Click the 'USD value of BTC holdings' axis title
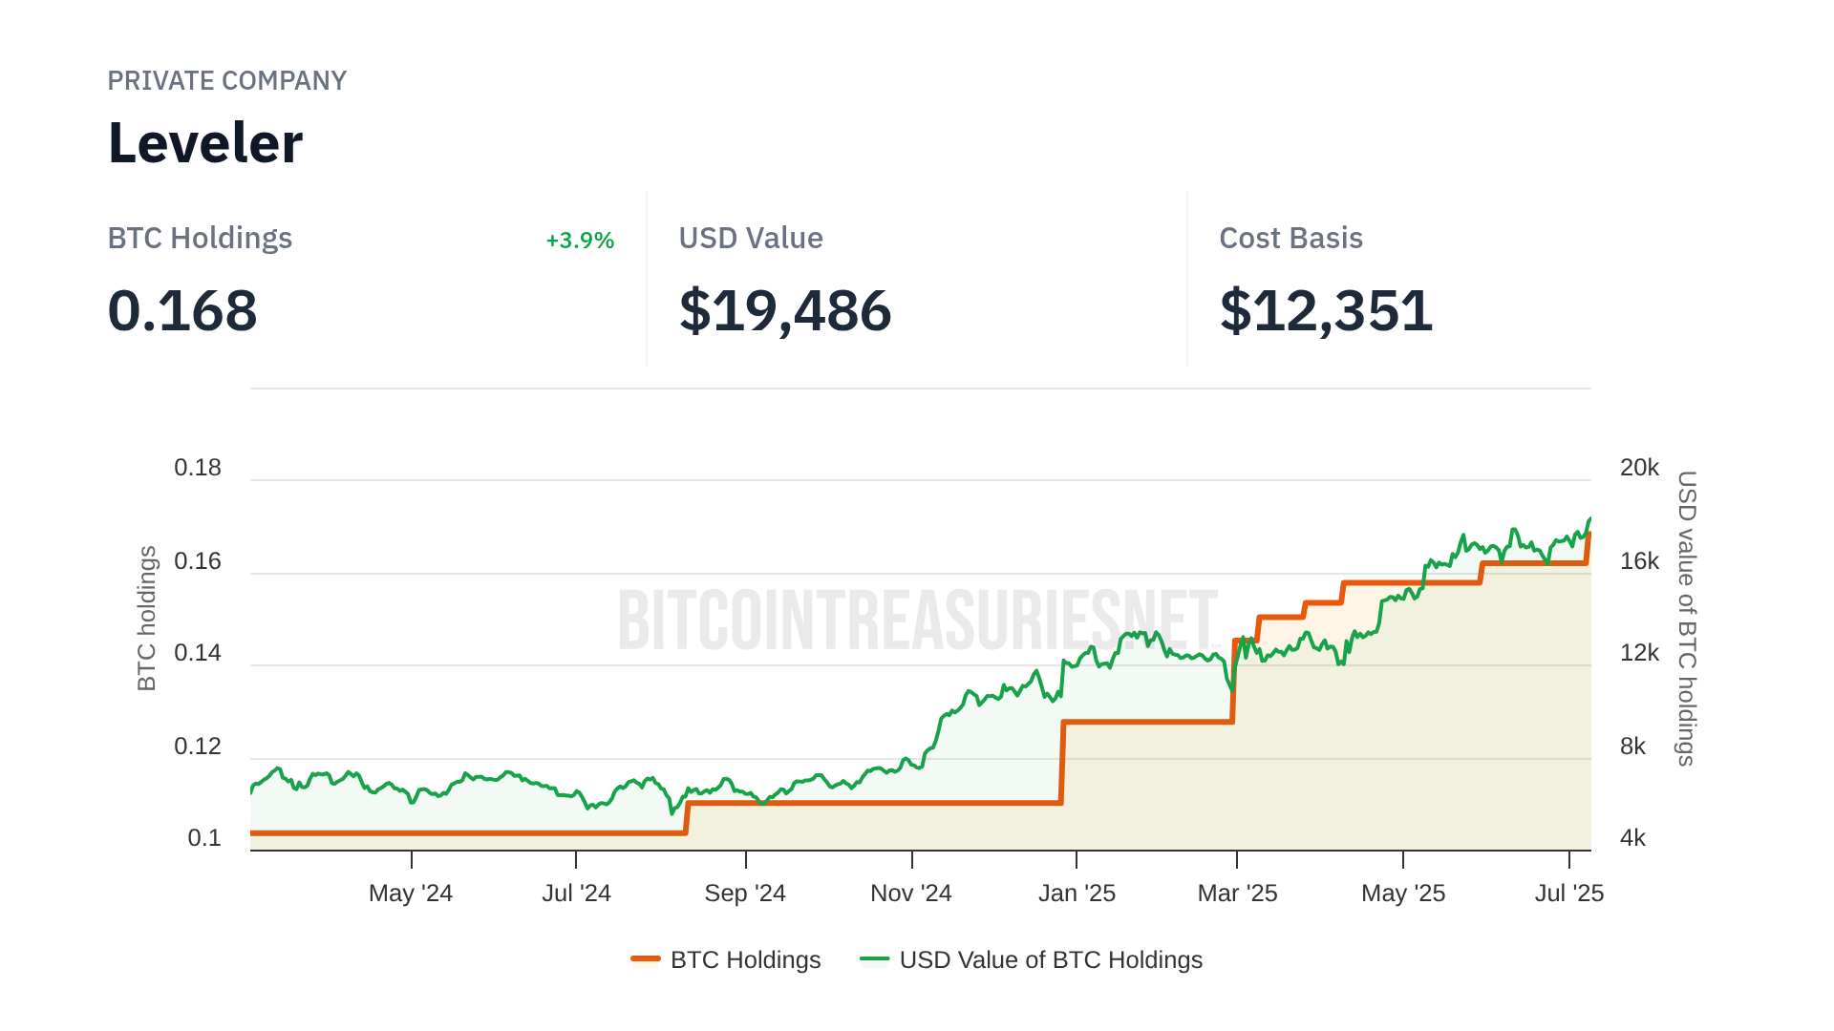 (x=1687, y=618)
